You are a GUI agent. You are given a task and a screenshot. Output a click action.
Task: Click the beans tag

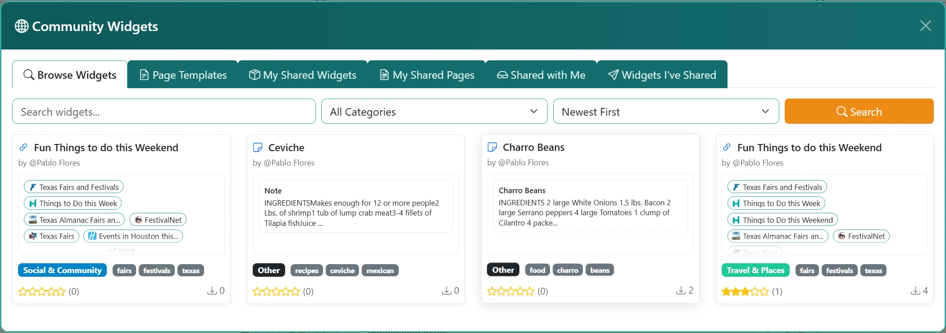click(600, 270)
